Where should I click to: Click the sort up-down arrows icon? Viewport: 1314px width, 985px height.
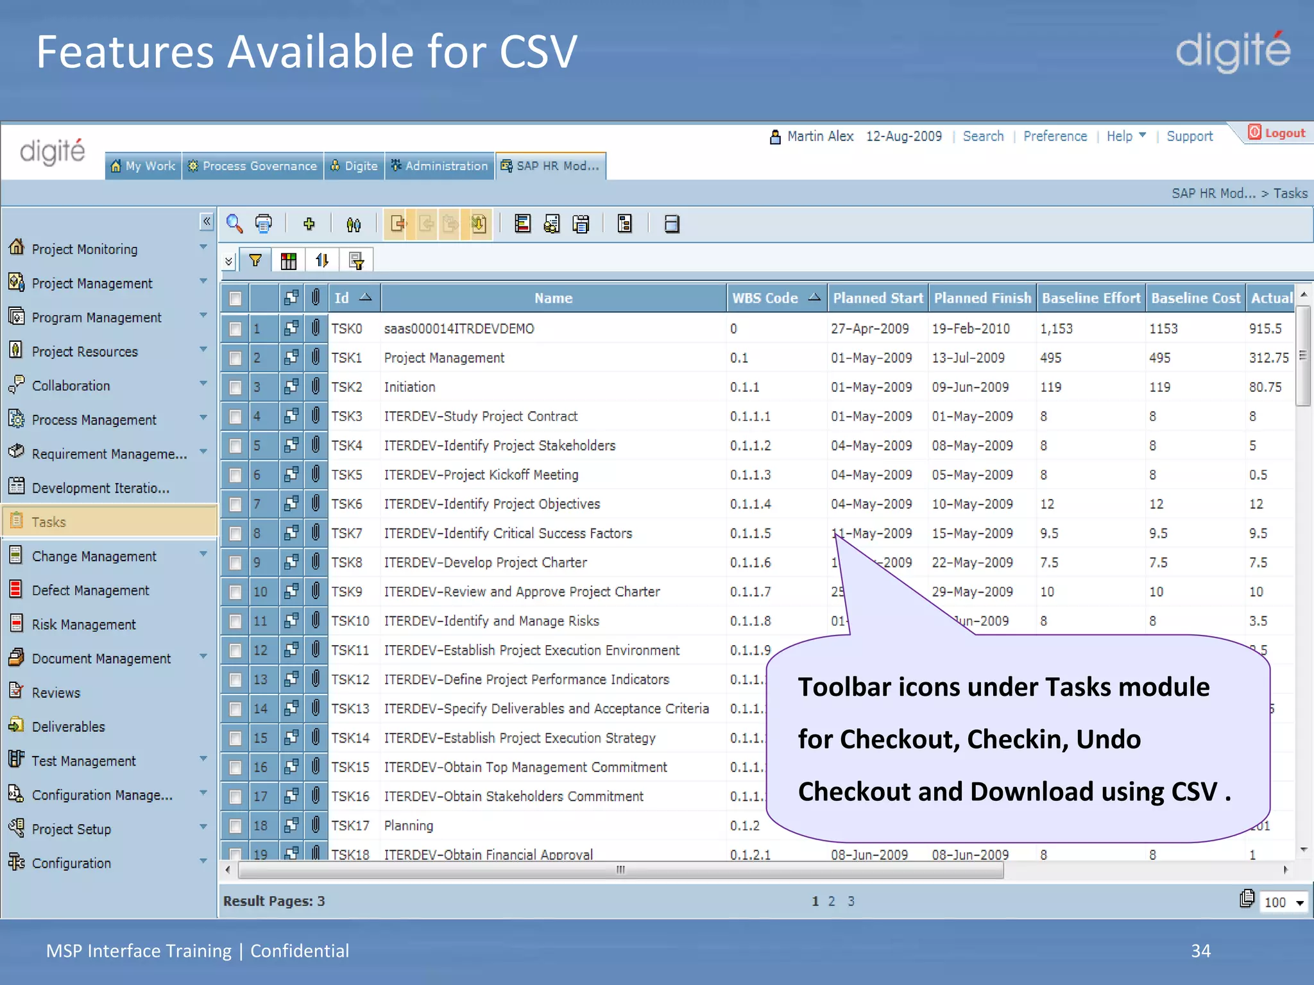click(322, 260)
